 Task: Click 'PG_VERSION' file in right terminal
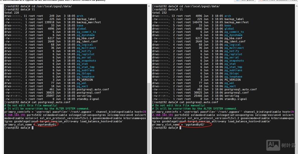[x=233, y=80]
